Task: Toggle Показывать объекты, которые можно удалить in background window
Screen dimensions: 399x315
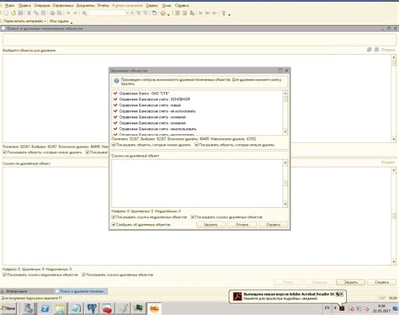Action: pos(4,152)
